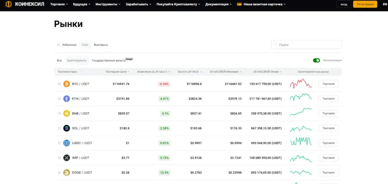
Task: Switch to the Фьючерсы tab
Action: (101, 45)
